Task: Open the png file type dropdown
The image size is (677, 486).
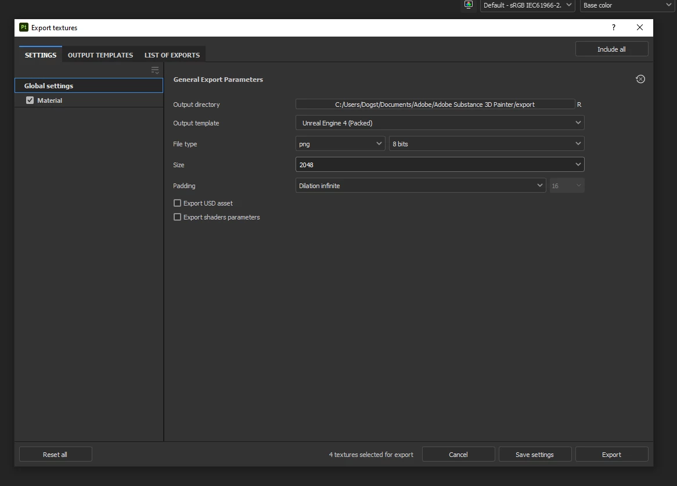Action: 340,144
